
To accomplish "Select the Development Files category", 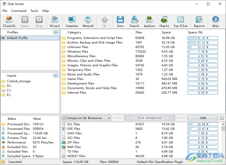I will tap(80, 84).
